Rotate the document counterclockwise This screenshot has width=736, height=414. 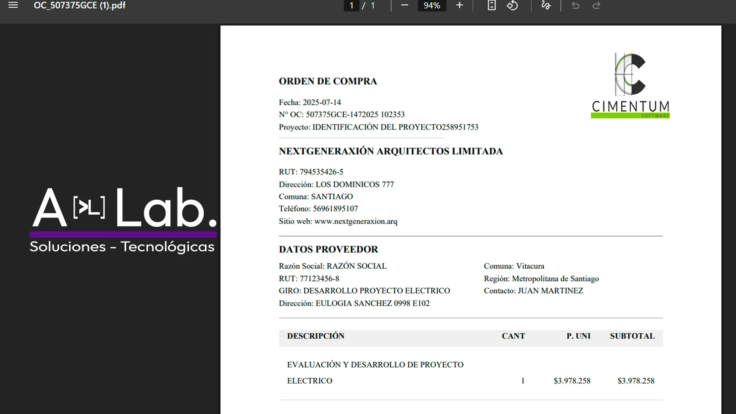512,5
